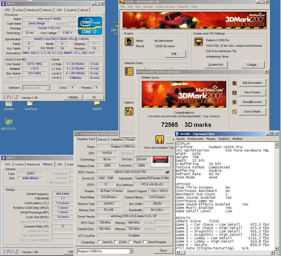Open the Processor #1 selection dropdown in CPU-Z
The height and width of the screenshot is (256, 281).
pos(48,88)
